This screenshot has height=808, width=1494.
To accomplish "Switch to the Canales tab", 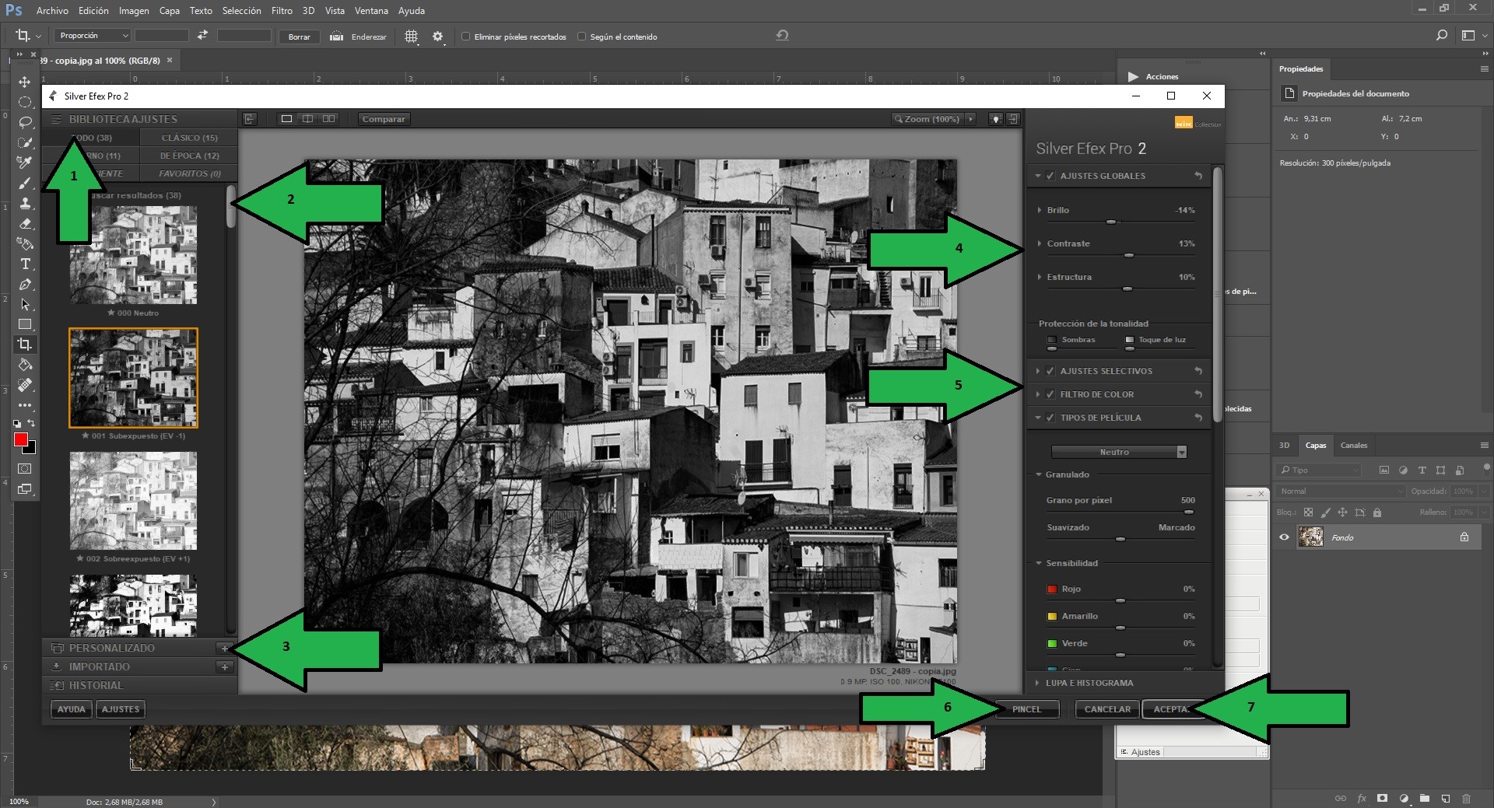I will point(1353,446).
